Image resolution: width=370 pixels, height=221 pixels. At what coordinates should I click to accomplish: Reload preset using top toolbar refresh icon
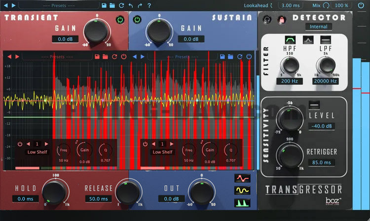[x=121, y=5]
